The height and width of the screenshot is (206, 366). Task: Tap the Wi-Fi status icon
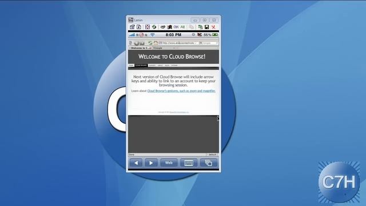(153, 35)
